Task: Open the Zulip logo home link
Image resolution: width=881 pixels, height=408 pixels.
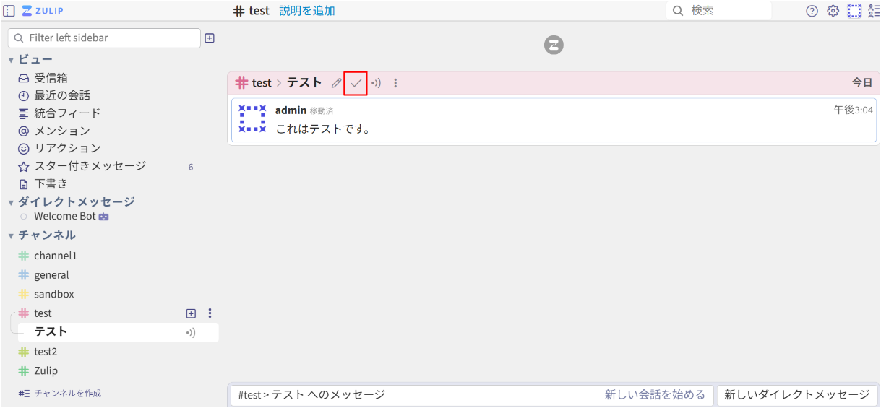Action: coord(43,11)
